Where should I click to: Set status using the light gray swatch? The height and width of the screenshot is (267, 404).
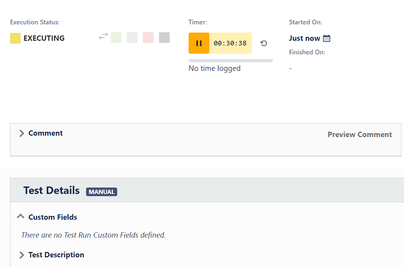tap(132, 38)
